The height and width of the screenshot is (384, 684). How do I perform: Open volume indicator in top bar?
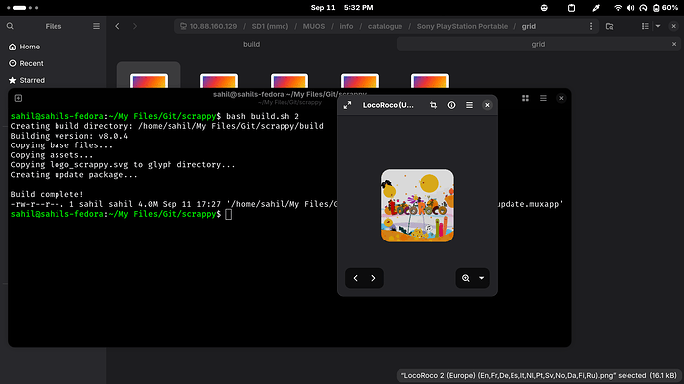[x=630, y=7]
